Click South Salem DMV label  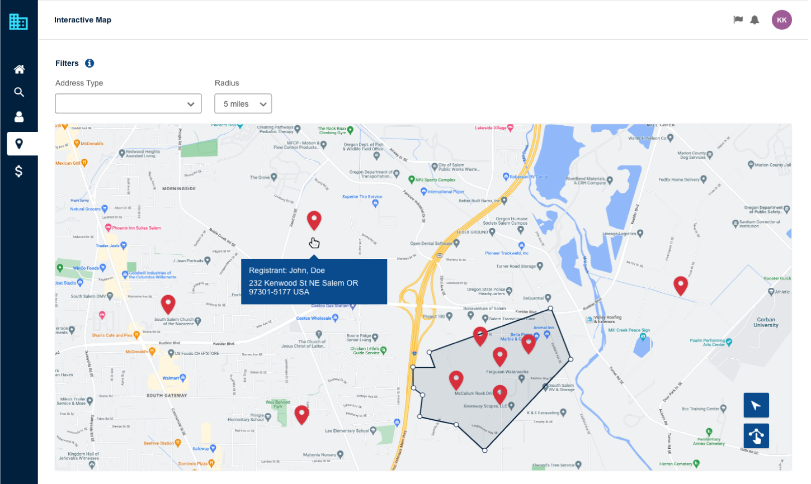[88, 296]
